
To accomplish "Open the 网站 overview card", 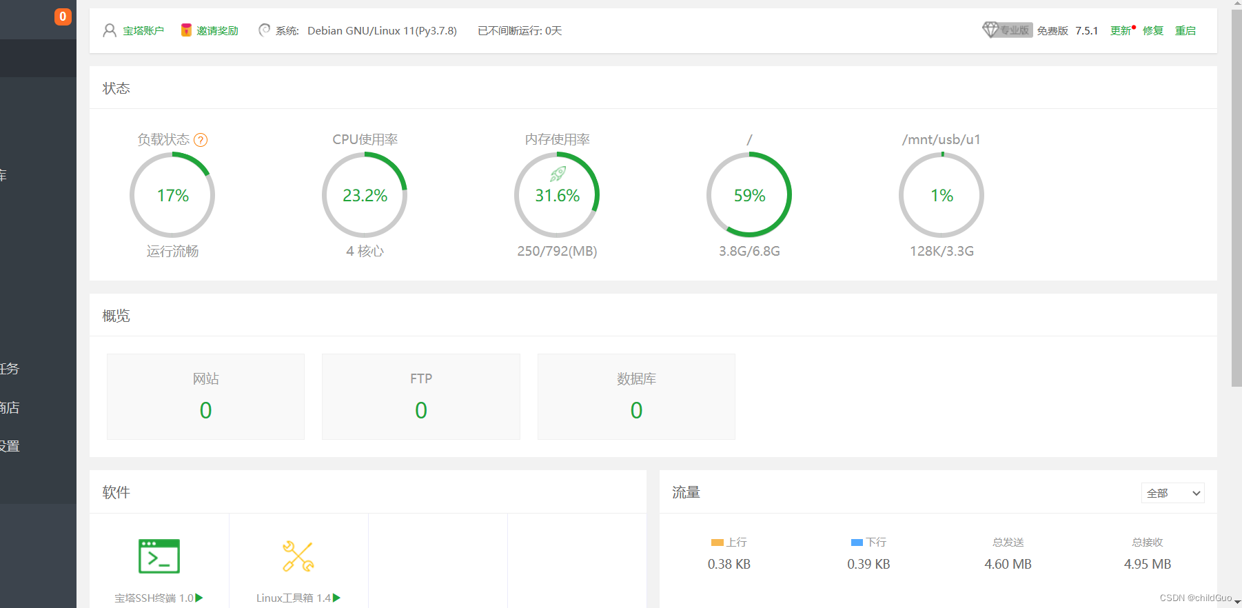I will (205, 396).
